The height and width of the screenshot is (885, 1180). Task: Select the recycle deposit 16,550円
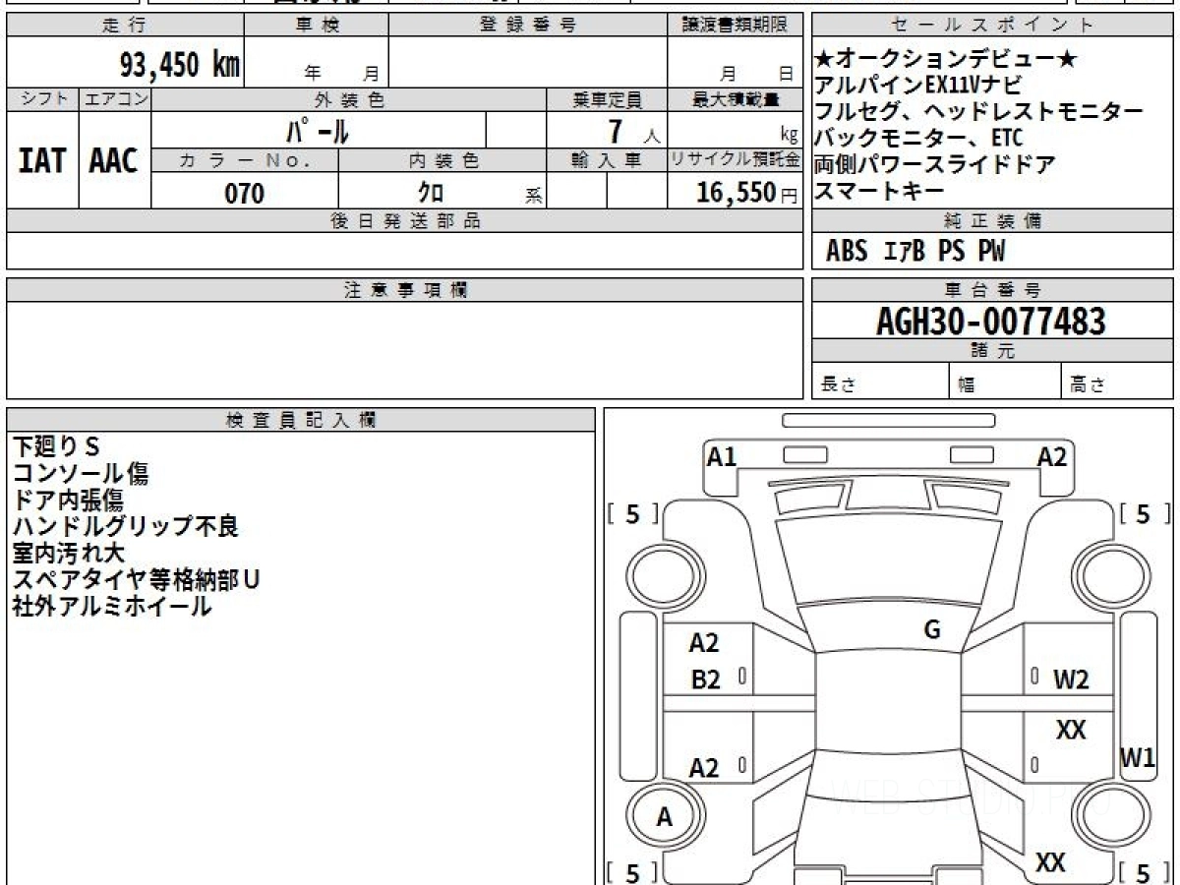[747, 193]
